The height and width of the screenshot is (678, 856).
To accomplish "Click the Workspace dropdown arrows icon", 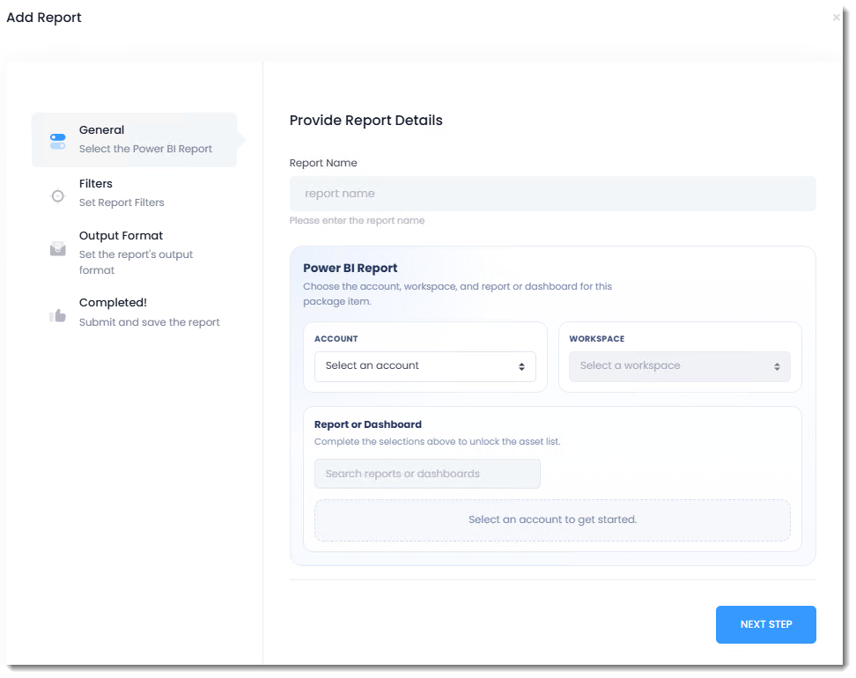I will tap(777, 367).
